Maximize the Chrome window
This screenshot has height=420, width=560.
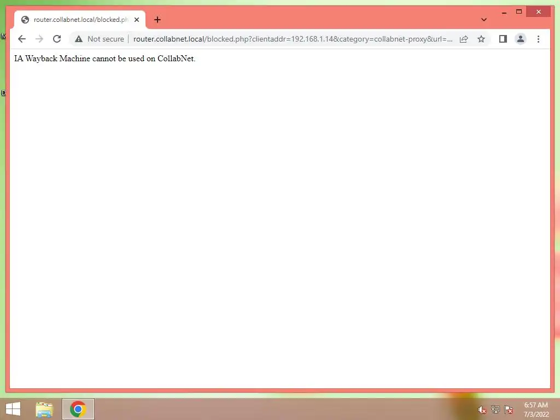tap(519, 12)
